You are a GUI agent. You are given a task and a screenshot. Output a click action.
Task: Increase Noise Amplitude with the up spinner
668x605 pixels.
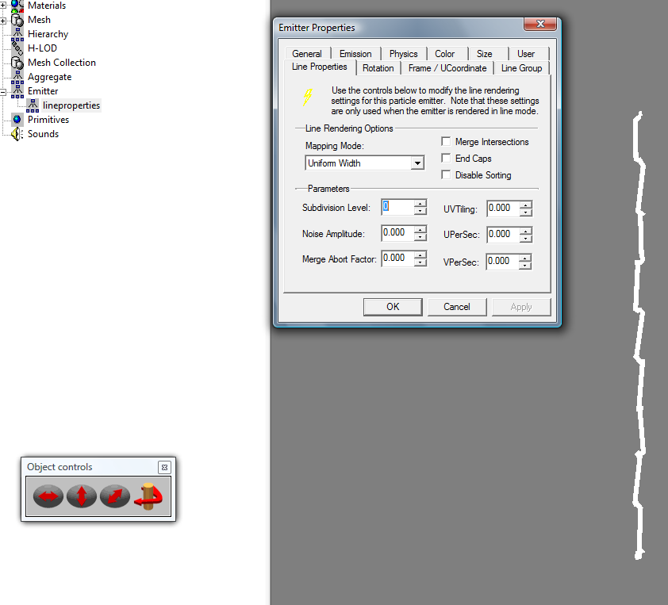(x=420, y=230)
